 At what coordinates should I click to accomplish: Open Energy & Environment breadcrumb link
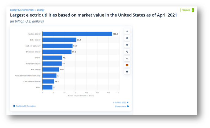click(x=22, y=10)
